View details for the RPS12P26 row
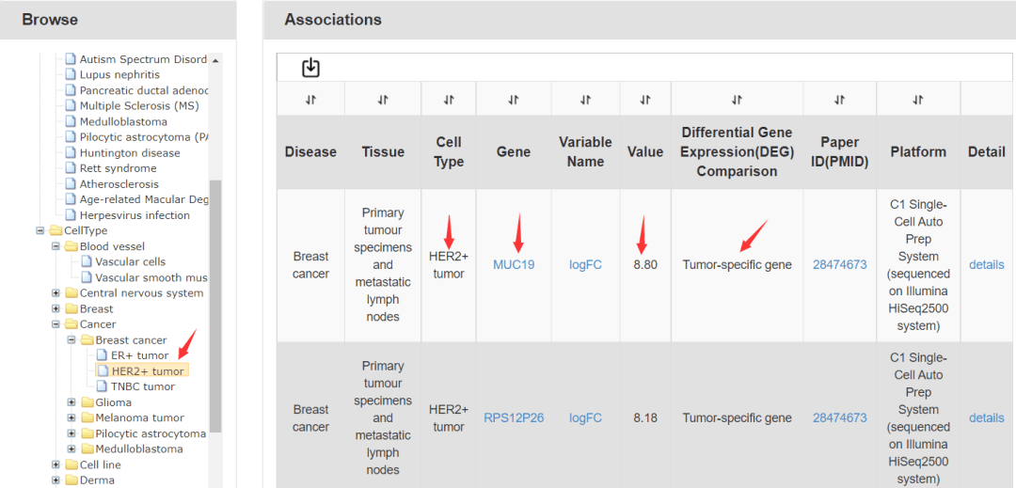The image size is (1016, 488). pos(987,418)
